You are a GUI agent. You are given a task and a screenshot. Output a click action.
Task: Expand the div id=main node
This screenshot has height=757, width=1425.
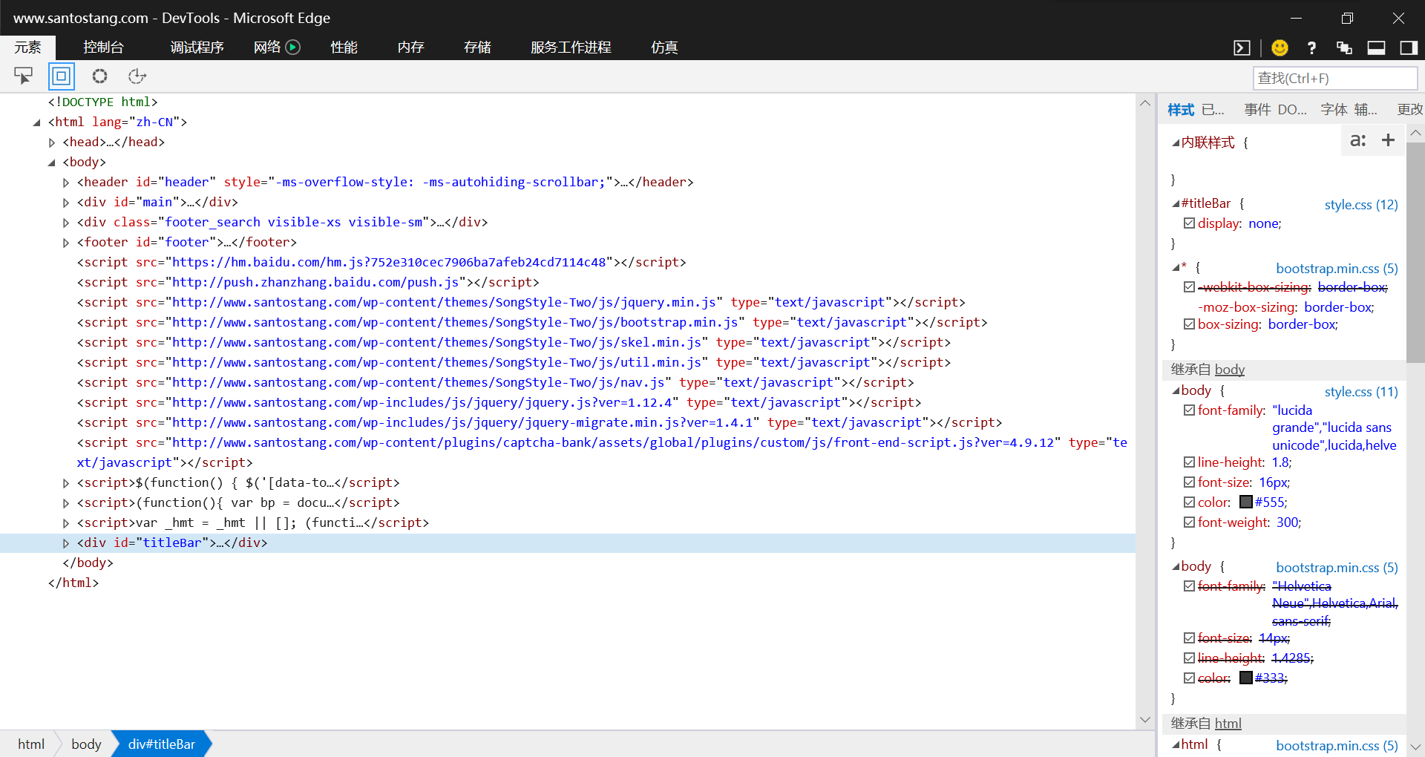tap(66, 203)
